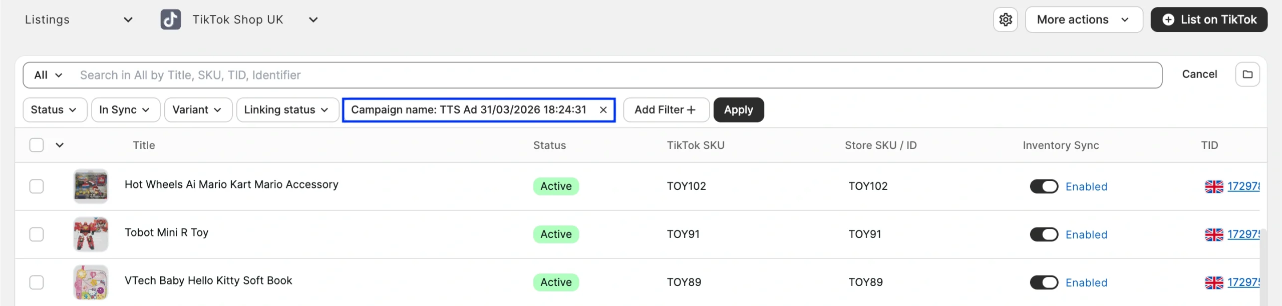Click title Tobot Mini R Toy
Viewport: 1282px width, 306px height.
pos(166,232)
